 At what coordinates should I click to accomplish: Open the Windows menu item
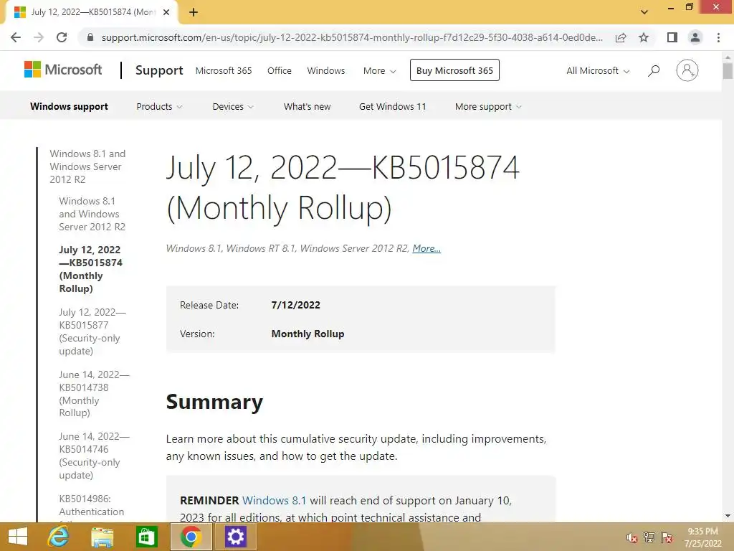[x=326, y=71]
